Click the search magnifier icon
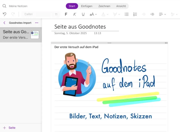180x132 pixels. tap(4, 6)
